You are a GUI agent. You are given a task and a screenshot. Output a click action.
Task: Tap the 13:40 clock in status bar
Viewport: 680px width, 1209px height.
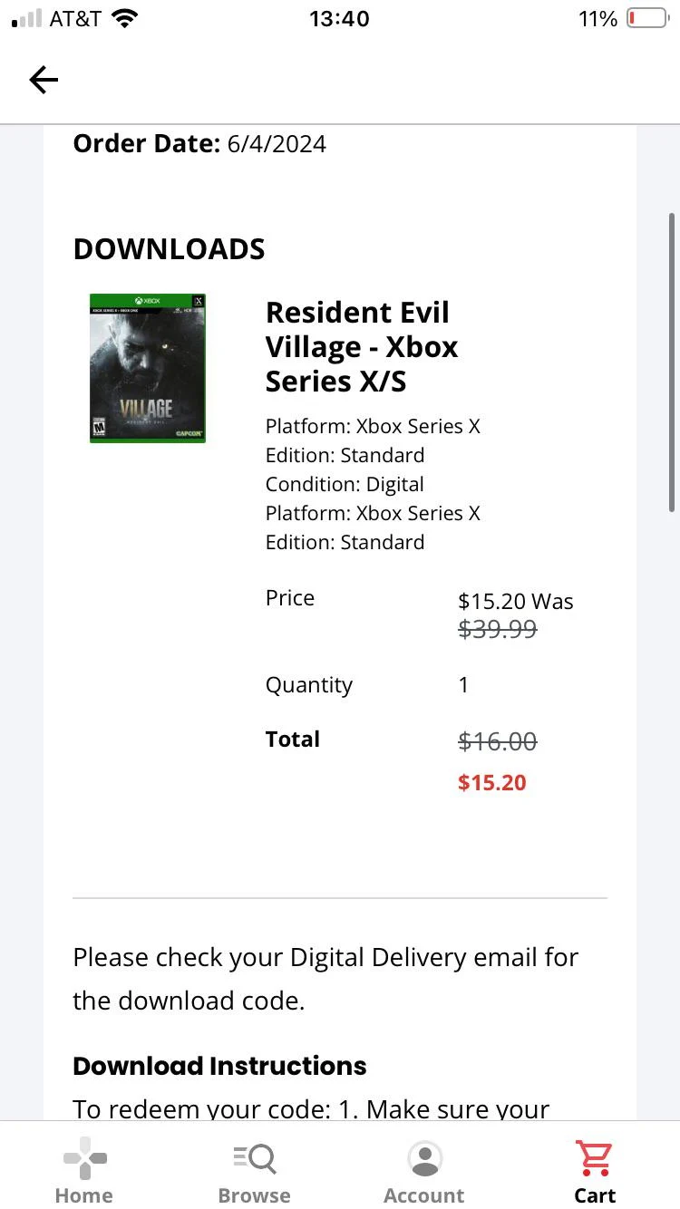point(339,18)
